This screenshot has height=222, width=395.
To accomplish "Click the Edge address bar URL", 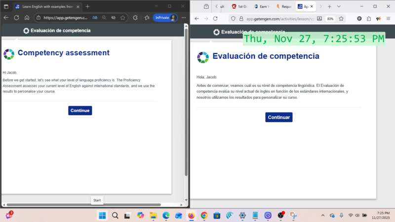I will (x=65, y=17).
